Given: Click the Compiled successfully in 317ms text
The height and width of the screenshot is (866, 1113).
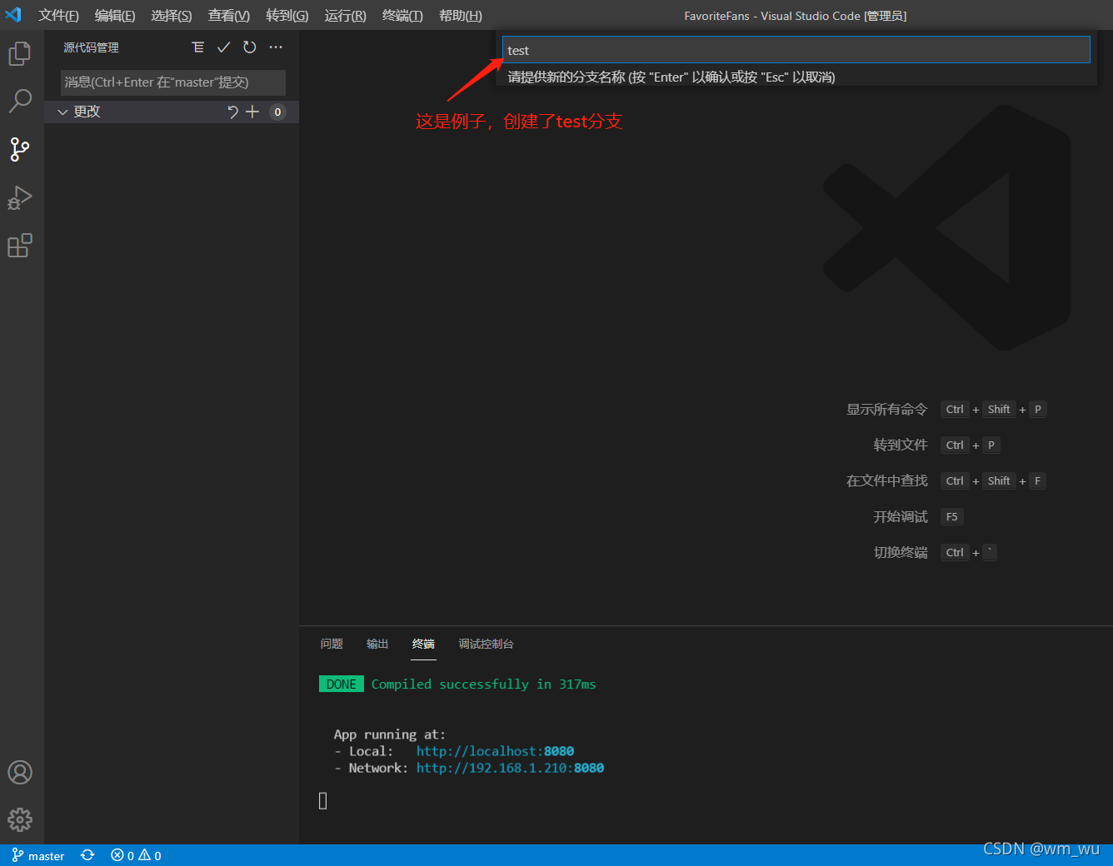Looking at the screenshot, I should (483, 684).
